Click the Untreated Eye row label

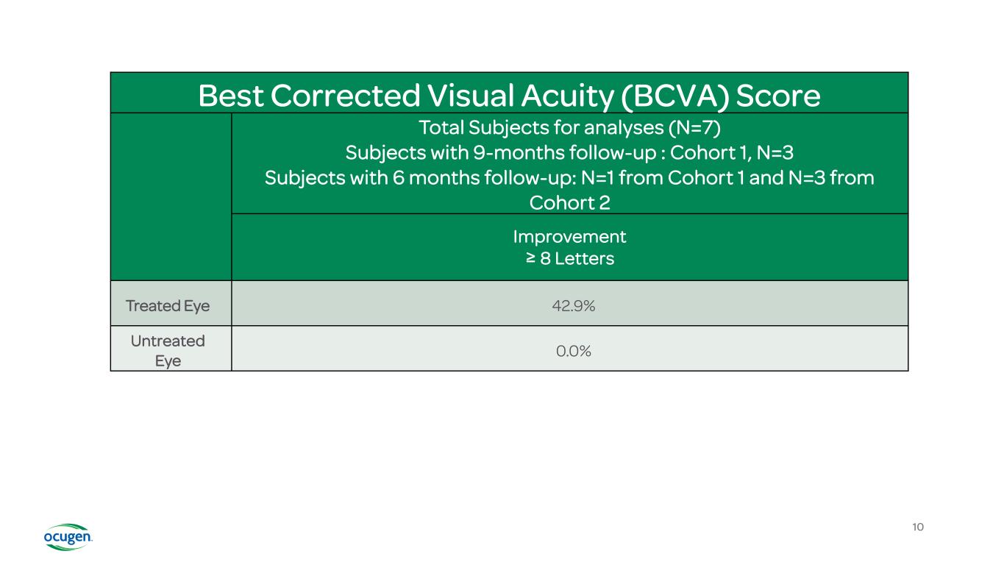[x=168, y=351]
